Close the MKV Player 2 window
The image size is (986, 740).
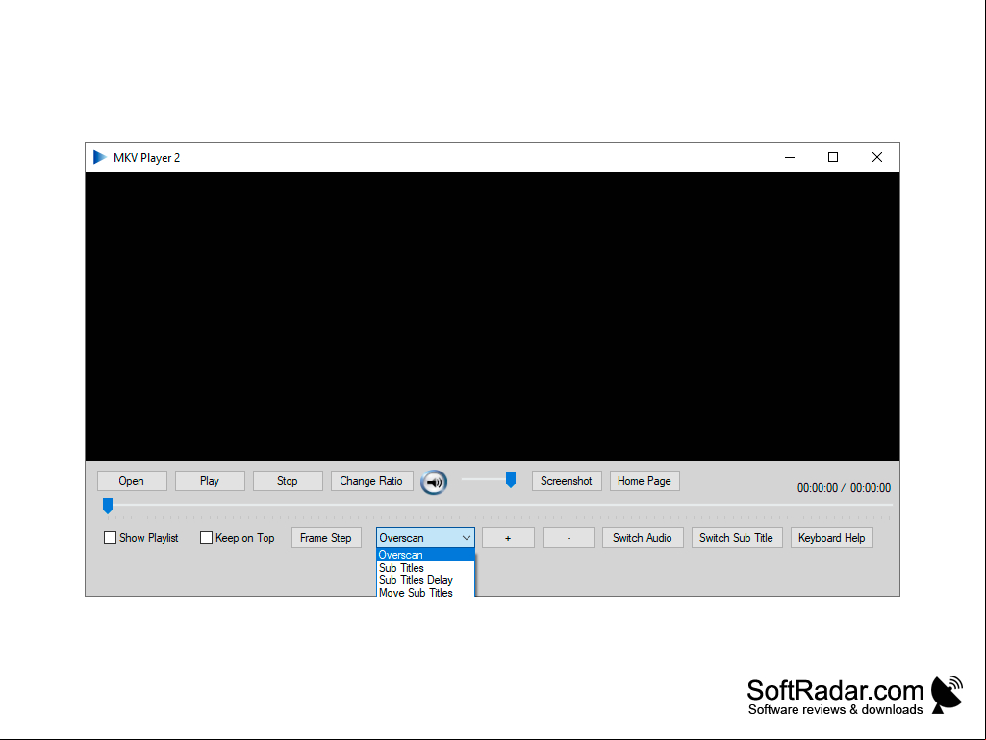(877, 157)
